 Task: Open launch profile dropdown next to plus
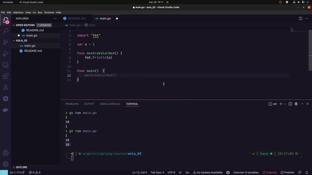[x=285, y=104]
